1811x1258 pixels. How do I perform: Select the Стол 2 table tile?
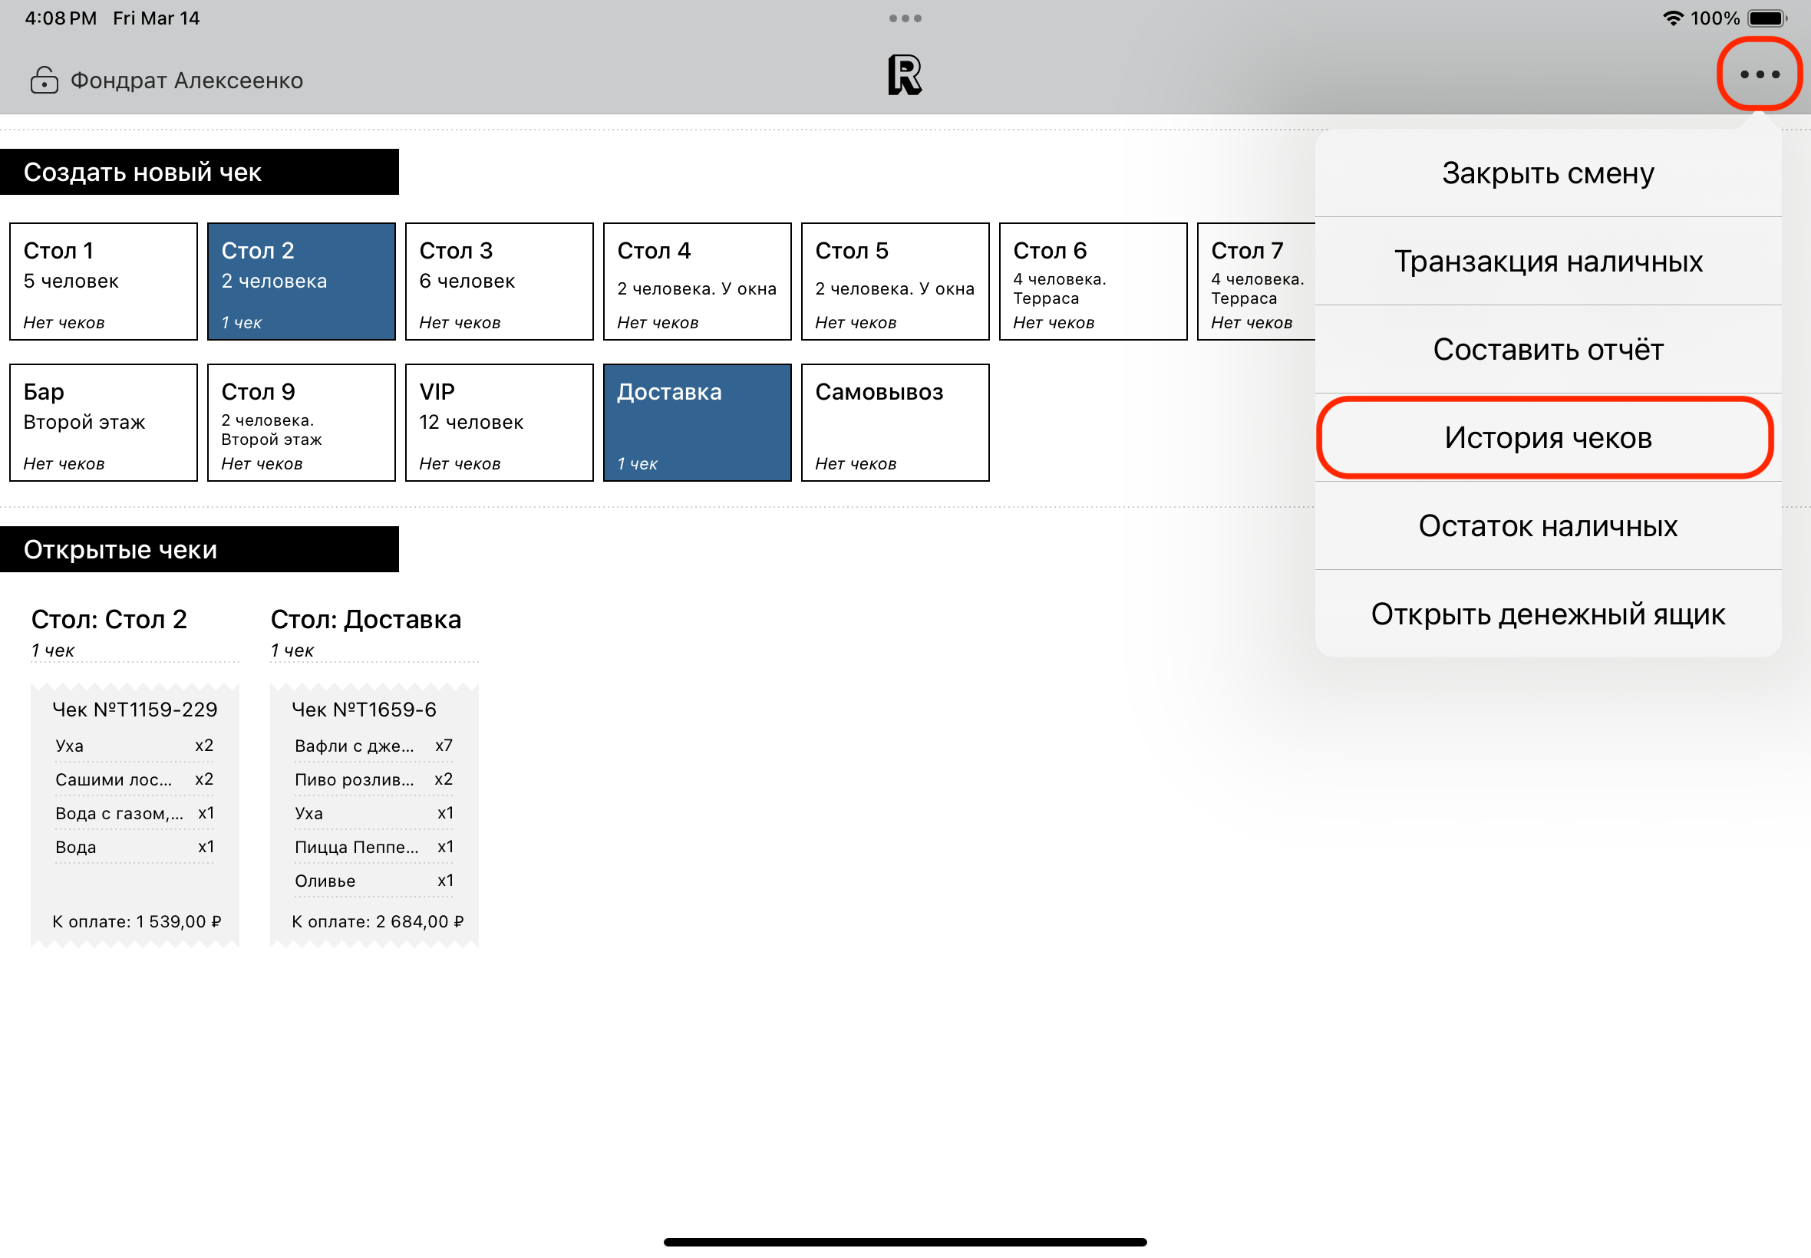(x=301, y=282)
